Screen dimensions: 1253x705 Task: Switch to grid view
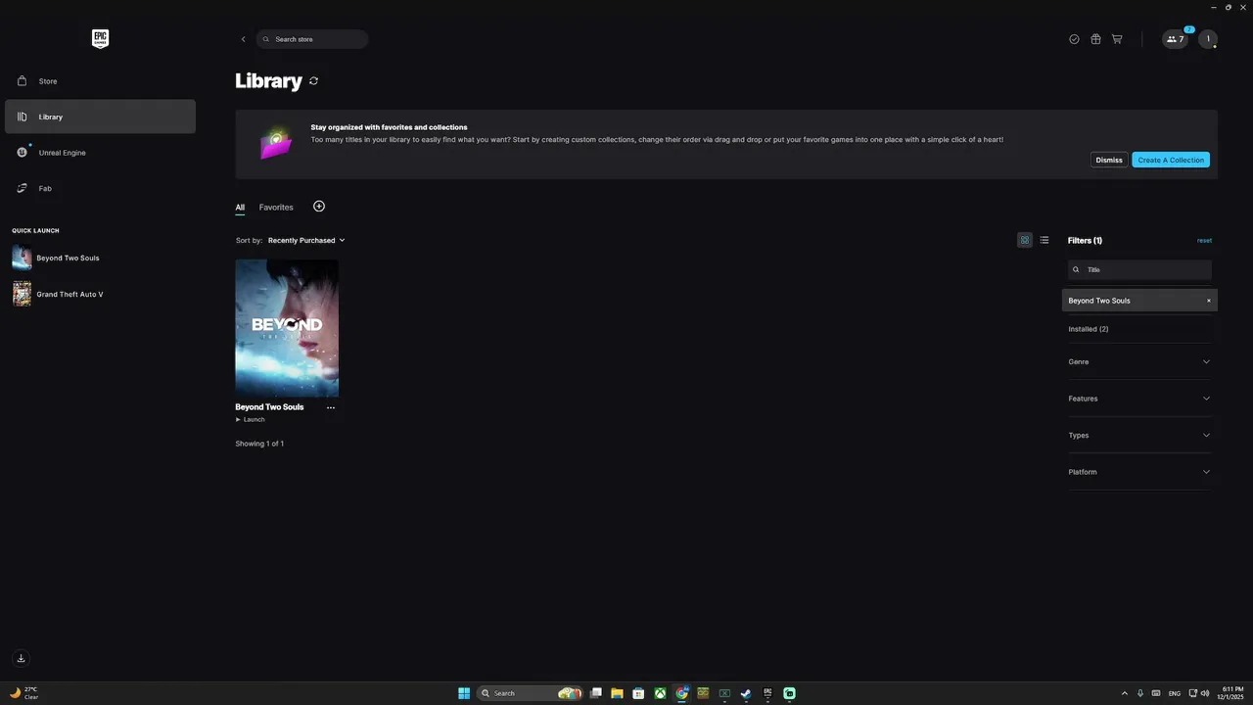[1025, 240]
